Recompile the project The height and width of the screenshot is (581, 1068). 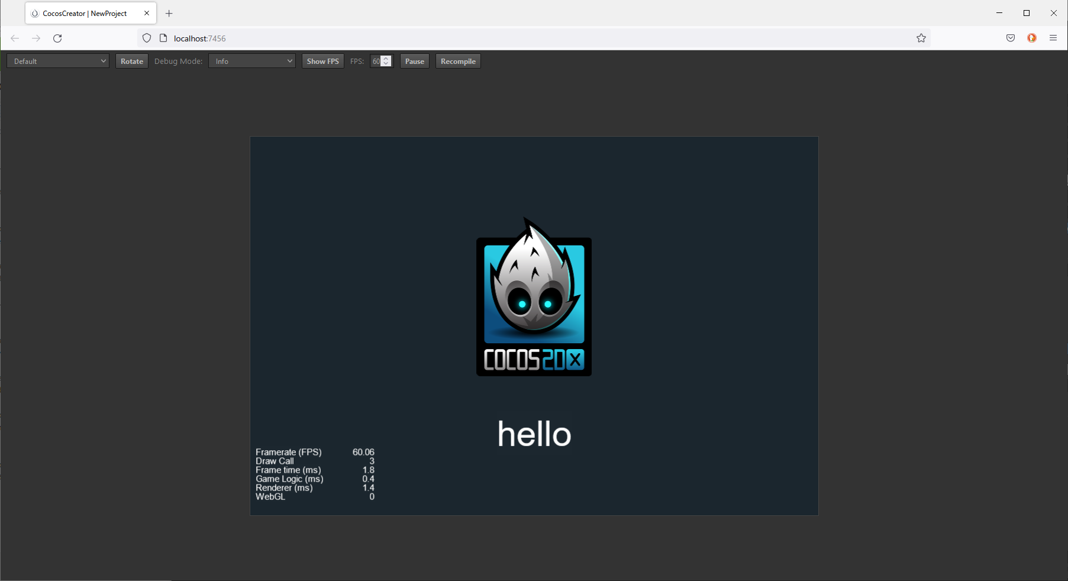[x=458, y=62]
